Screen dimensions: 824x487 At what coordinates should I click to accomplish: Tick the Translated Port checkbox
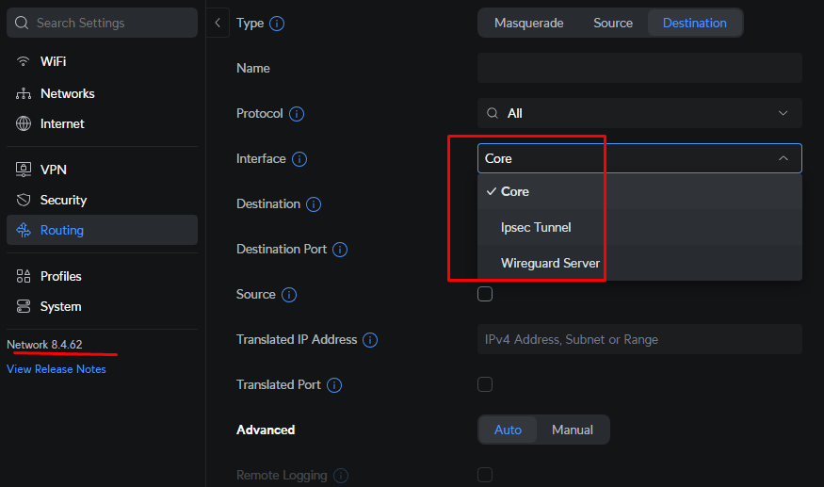pos(485,384)
